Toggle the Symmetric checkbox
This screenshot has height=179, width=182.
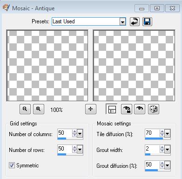12,165
